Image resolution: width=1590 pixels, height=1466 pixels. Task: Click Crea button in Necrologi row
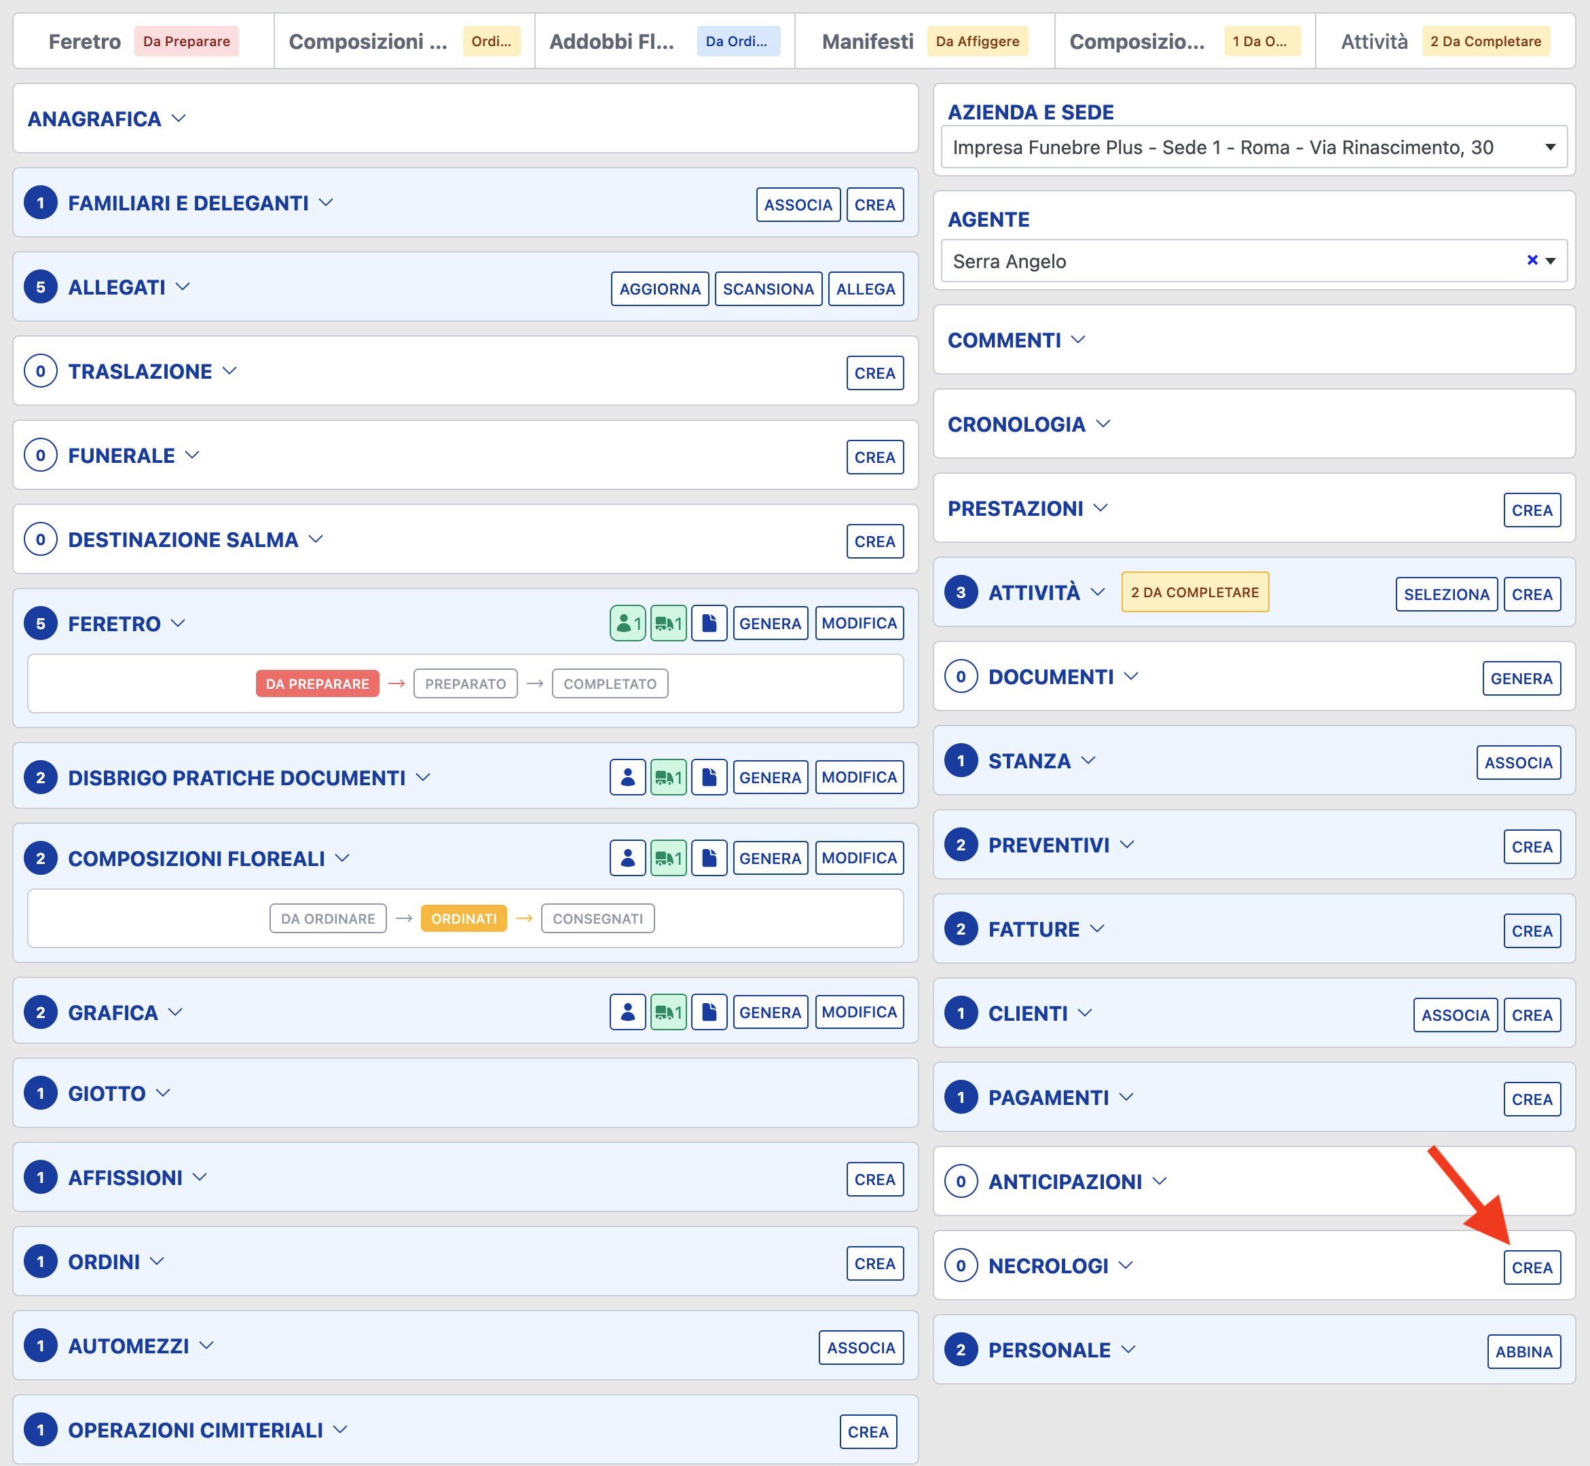pos(1532,1268)
